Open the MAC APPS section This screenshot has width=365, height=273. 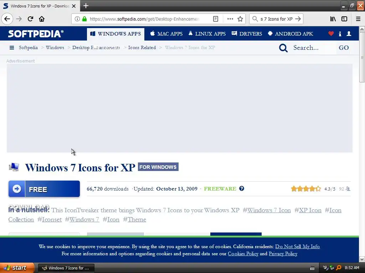point(166,34)
